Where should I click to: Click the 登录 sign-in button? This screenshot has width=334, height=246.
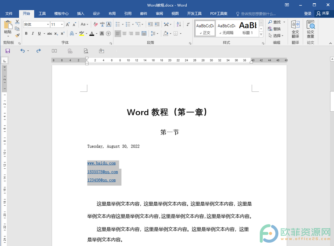click(308, 14)
